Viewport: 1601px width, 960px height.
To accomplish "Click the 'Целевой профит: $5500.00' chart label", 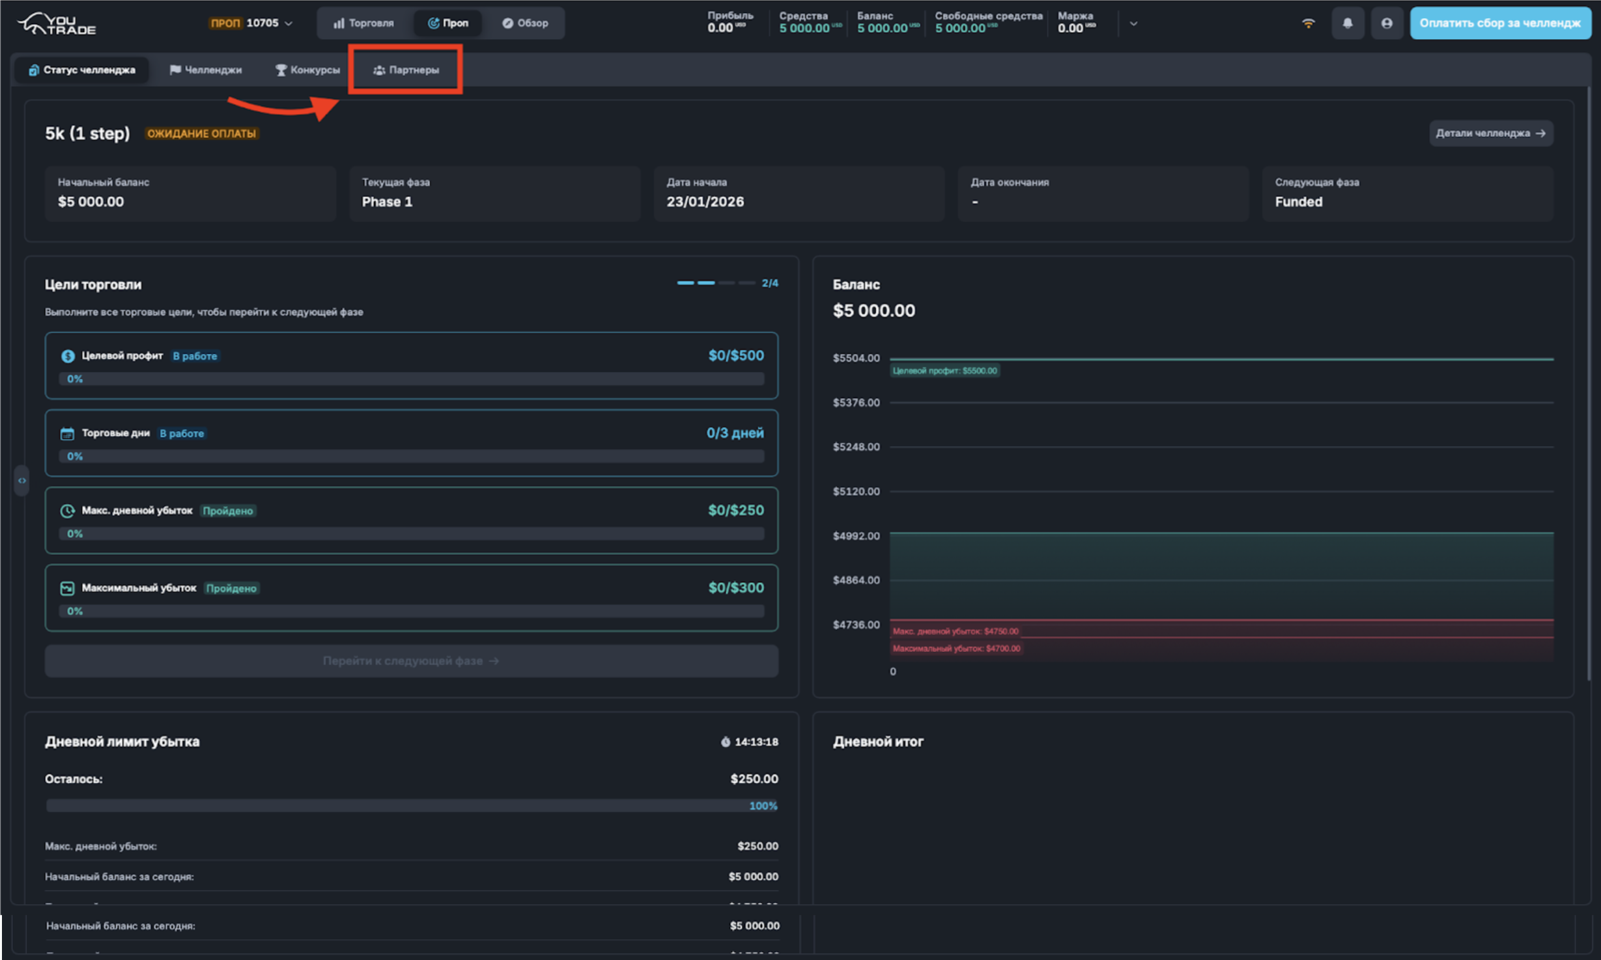I will tap(944, 371).
